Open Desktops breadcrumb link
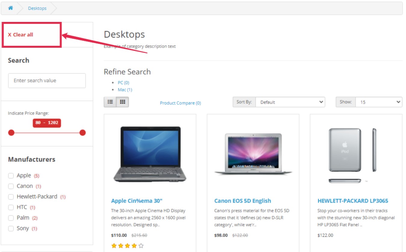This screenshot has height=252, width=406. tap(37, 8)
